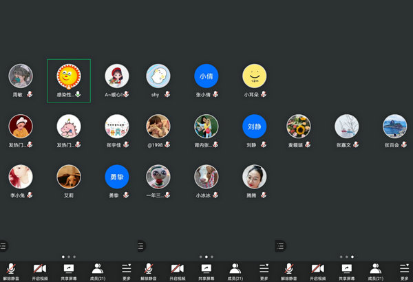Select the highlighted sun avatar participant

click(x=68, y=76)
